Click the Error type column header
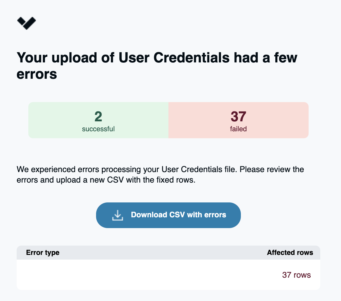 coord(43,253)
